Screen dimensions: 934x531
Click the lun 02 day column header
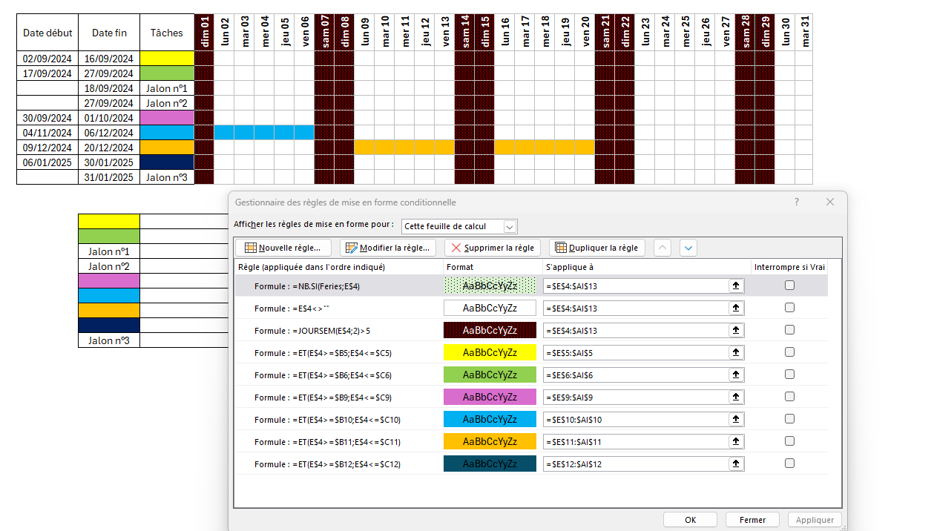click(224, 33)
